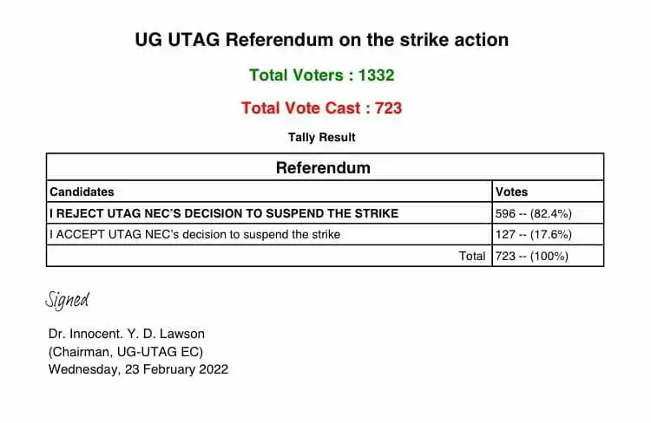The image size is (651, 423).
Task: Select the 'Tally Result' caption
Action: (321, 137)
